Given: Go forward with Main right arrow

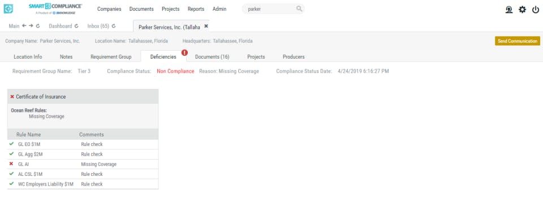Looking at the screenshot, I should click(x=31, y=26).
